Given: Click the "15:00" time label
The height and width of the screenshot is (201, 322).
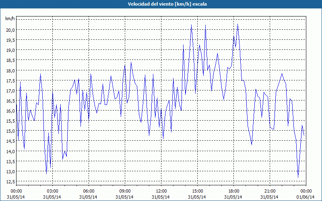Looking at the screenshot, I should pyautogui.click(x=197, y=191).
